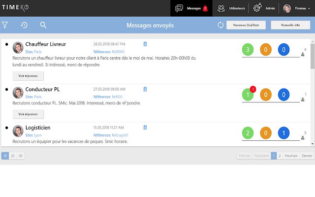Click the red notification bell badge
This screenshot has width=315, height=197.
tap(205, 8)
